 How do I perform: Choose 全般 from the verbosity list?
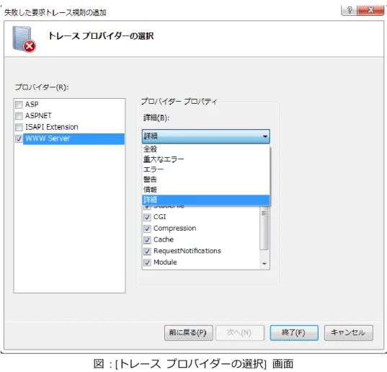pos(206,149)
